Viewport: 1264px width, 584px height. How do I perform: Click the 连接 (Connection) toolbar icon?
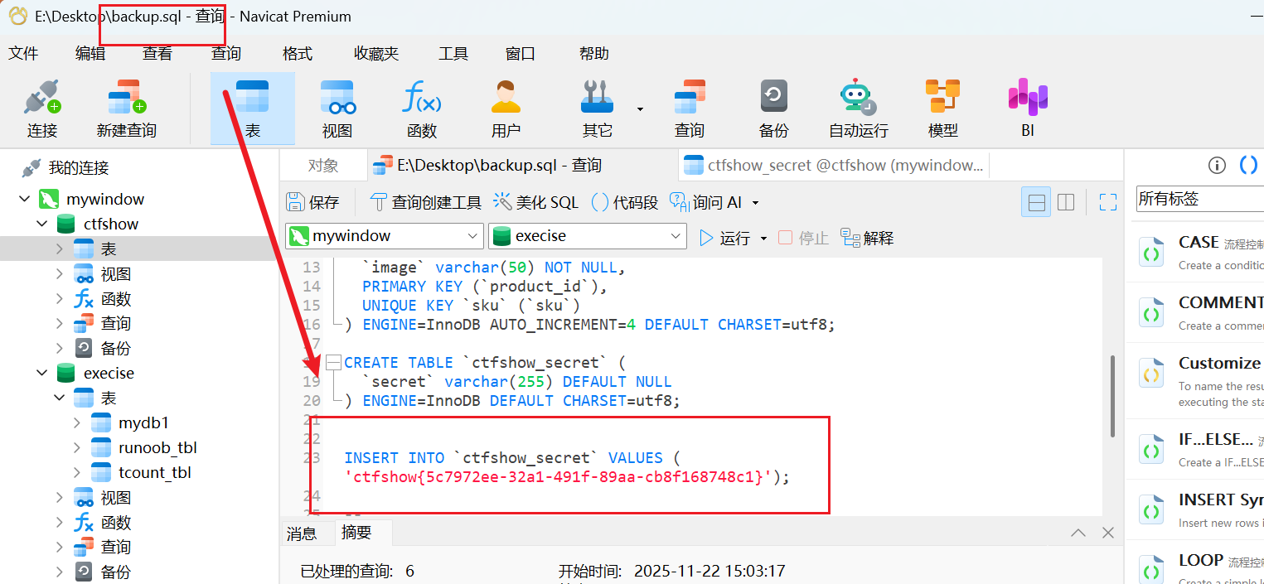[41, 109]
